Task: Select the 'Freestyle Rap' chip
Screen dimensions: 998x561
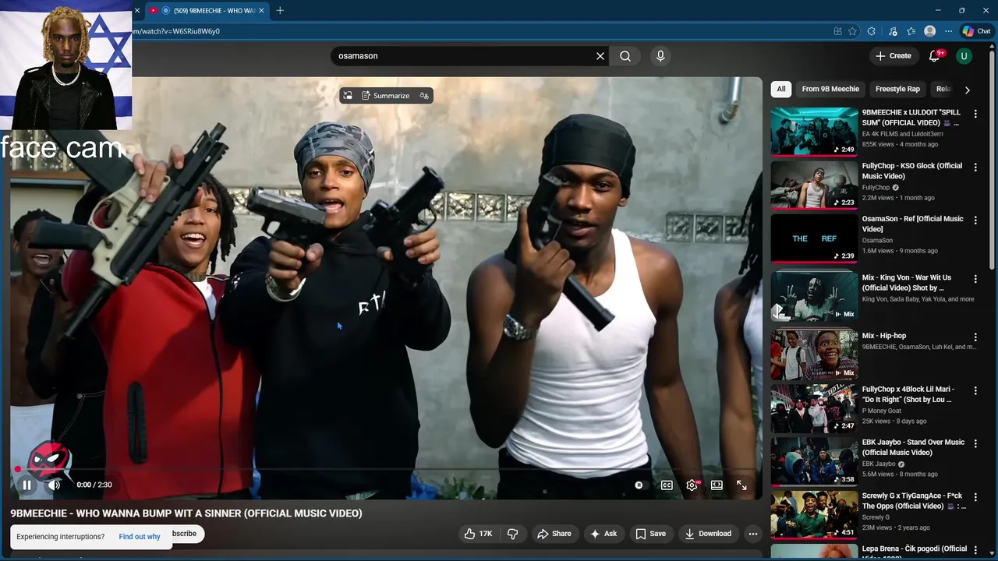Action: pyautogui.click(x=897, y=89)
